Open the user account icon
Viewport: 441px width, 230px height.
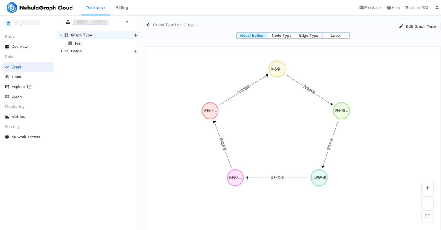click(437, 7)
